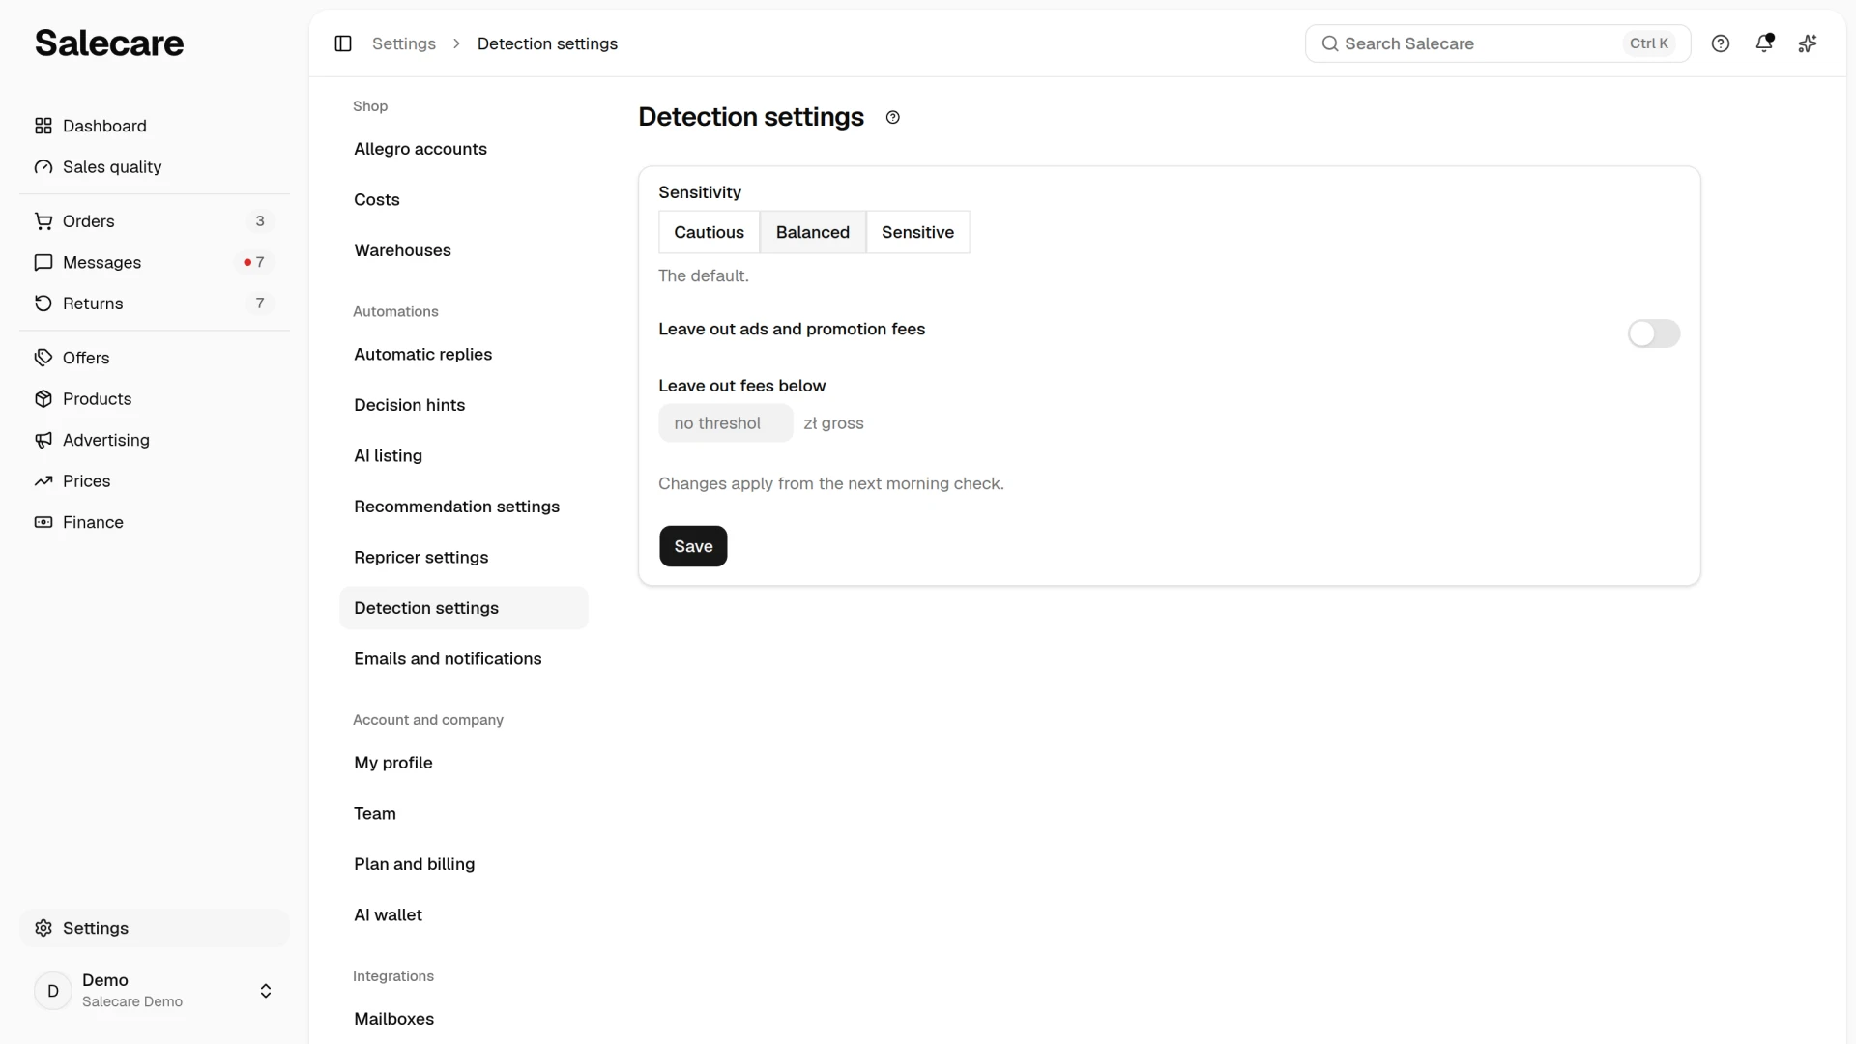Open Plan and billing

464,864
